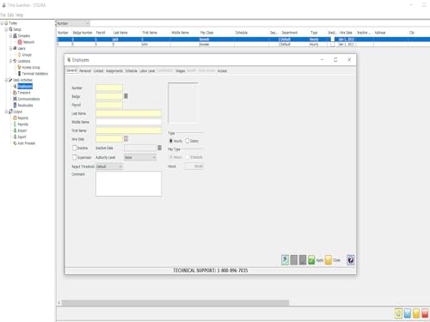Enable the Inactive checkbox
Screen dimensions: 430x322
(75, 148)
